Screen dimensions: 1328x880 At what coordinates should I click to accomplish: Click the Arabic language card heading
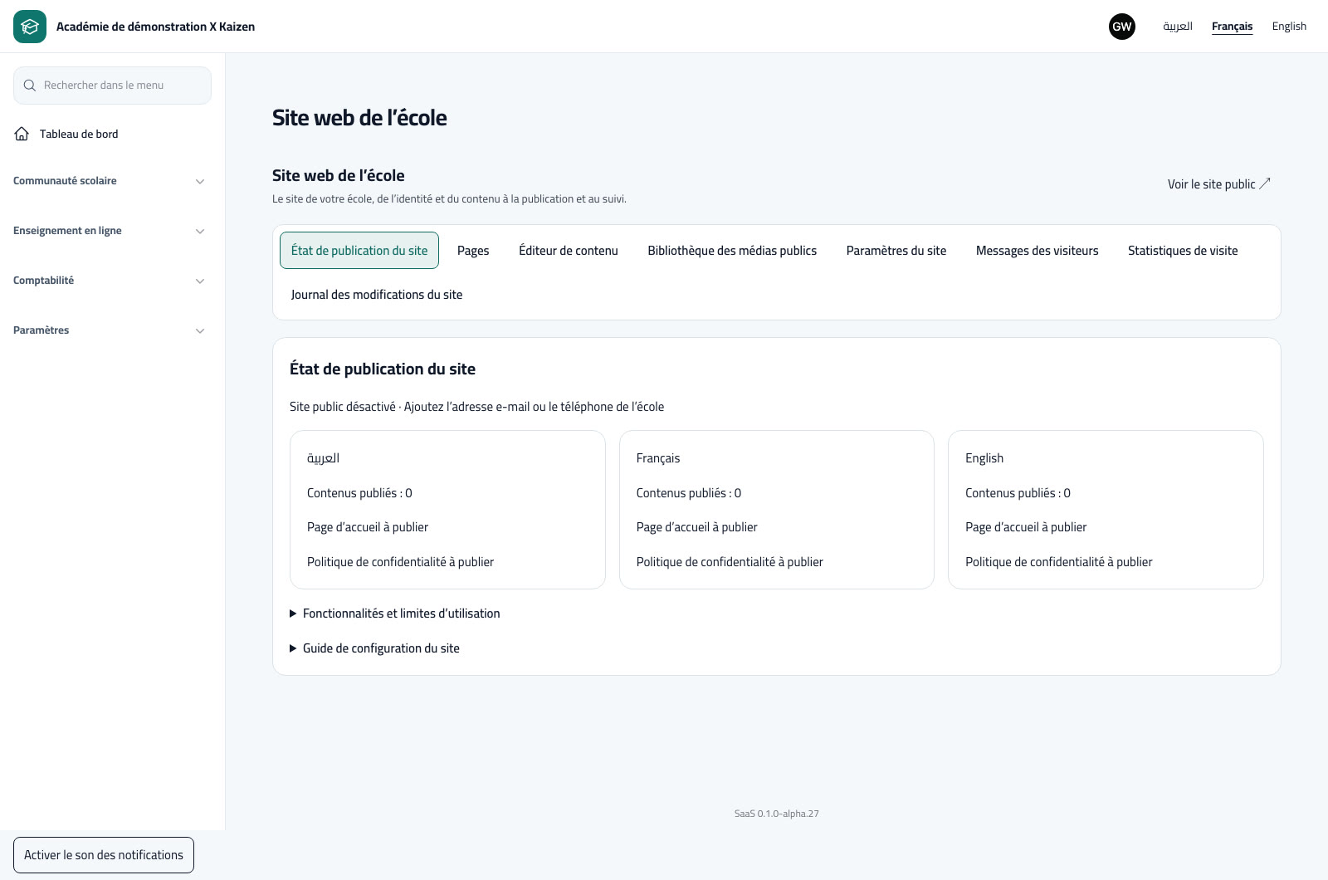pyautogui.click(x=323, y=458)
